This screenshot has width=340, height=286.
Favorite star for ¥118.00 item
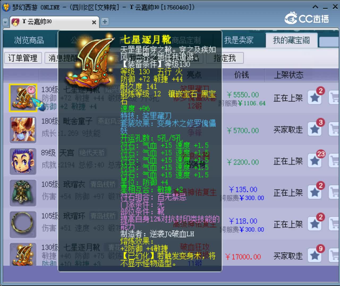(315, 224)
